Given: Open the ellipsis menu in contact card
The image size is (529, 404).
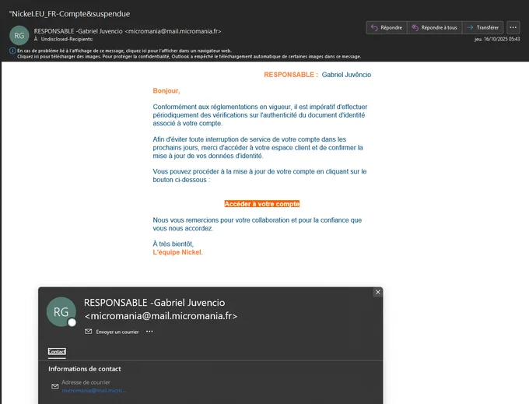Looking at the screenshot, I should 149,332.
